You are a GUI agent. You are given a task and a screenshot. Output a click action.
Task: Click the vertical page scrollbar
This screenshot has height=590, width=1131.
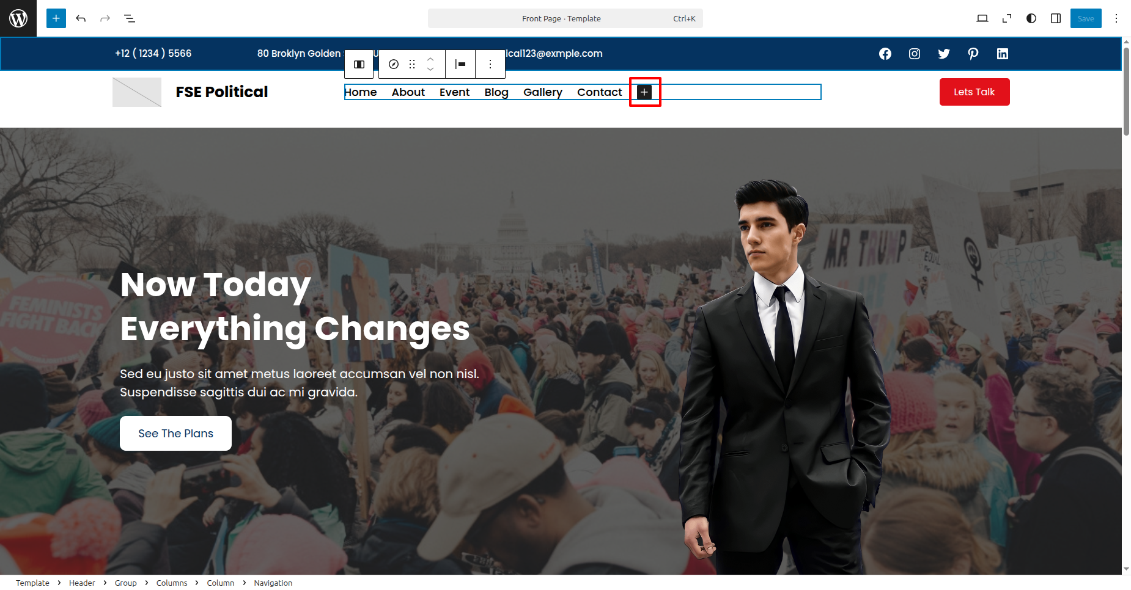(x=1126, y=92)
